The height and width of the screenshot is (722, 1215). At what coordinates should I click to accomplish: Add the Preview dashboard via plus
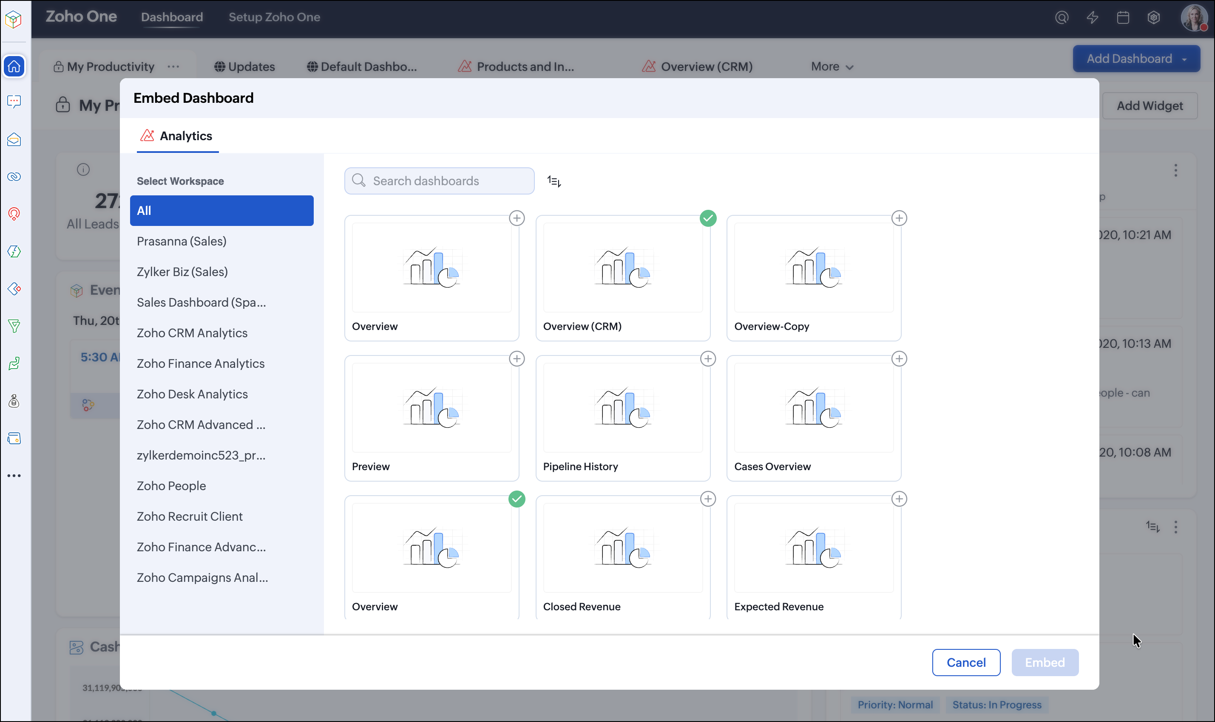(x=517, y=358)
